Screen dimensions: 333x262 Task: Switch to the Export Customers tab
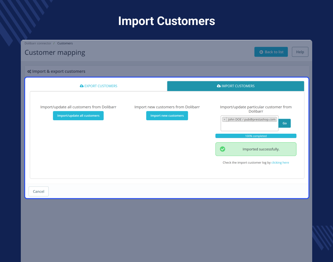(x=98, y=86)
